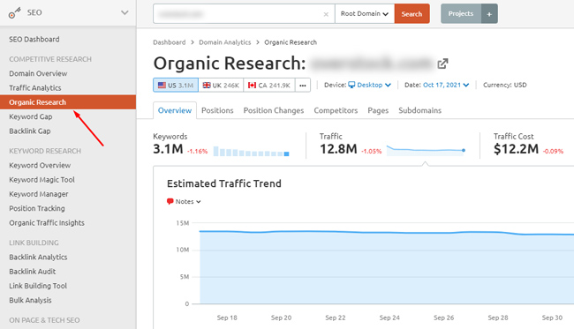Click the Projects button
Screen dimensions: 574x329
461,14
